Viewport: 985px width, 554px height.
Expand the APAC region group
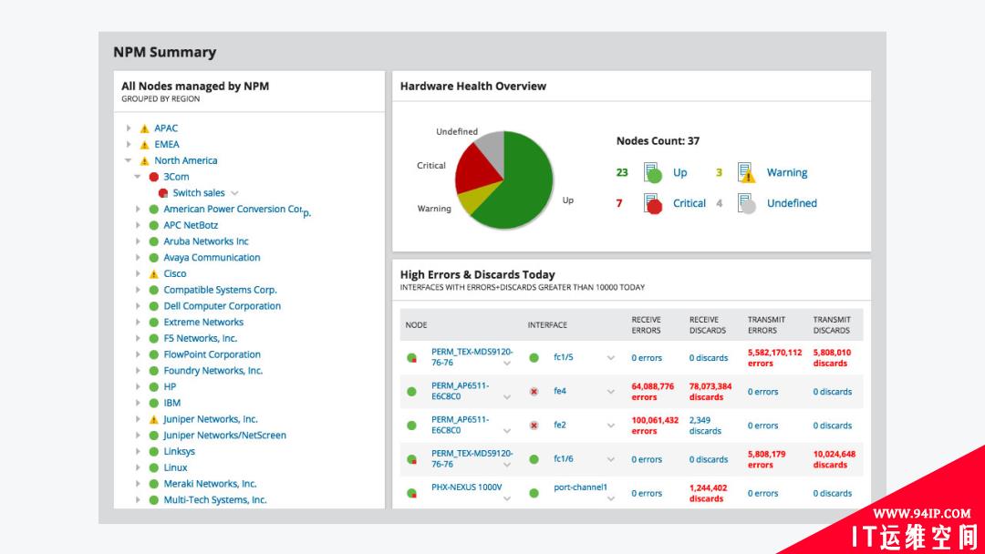(x=129, y=128)
